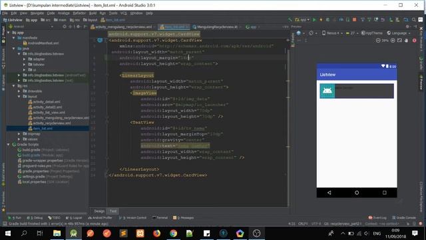This screenshot has height=240, width=426.
Task: Open the orientation dropdown in preview
Action: [313, 33]
